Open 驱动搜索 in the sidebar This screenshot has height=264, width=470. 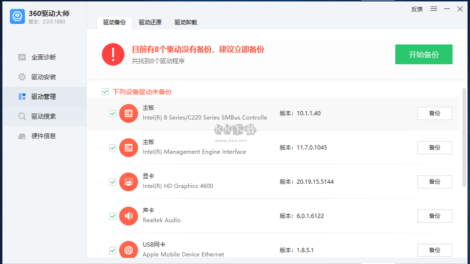(44, 116)
